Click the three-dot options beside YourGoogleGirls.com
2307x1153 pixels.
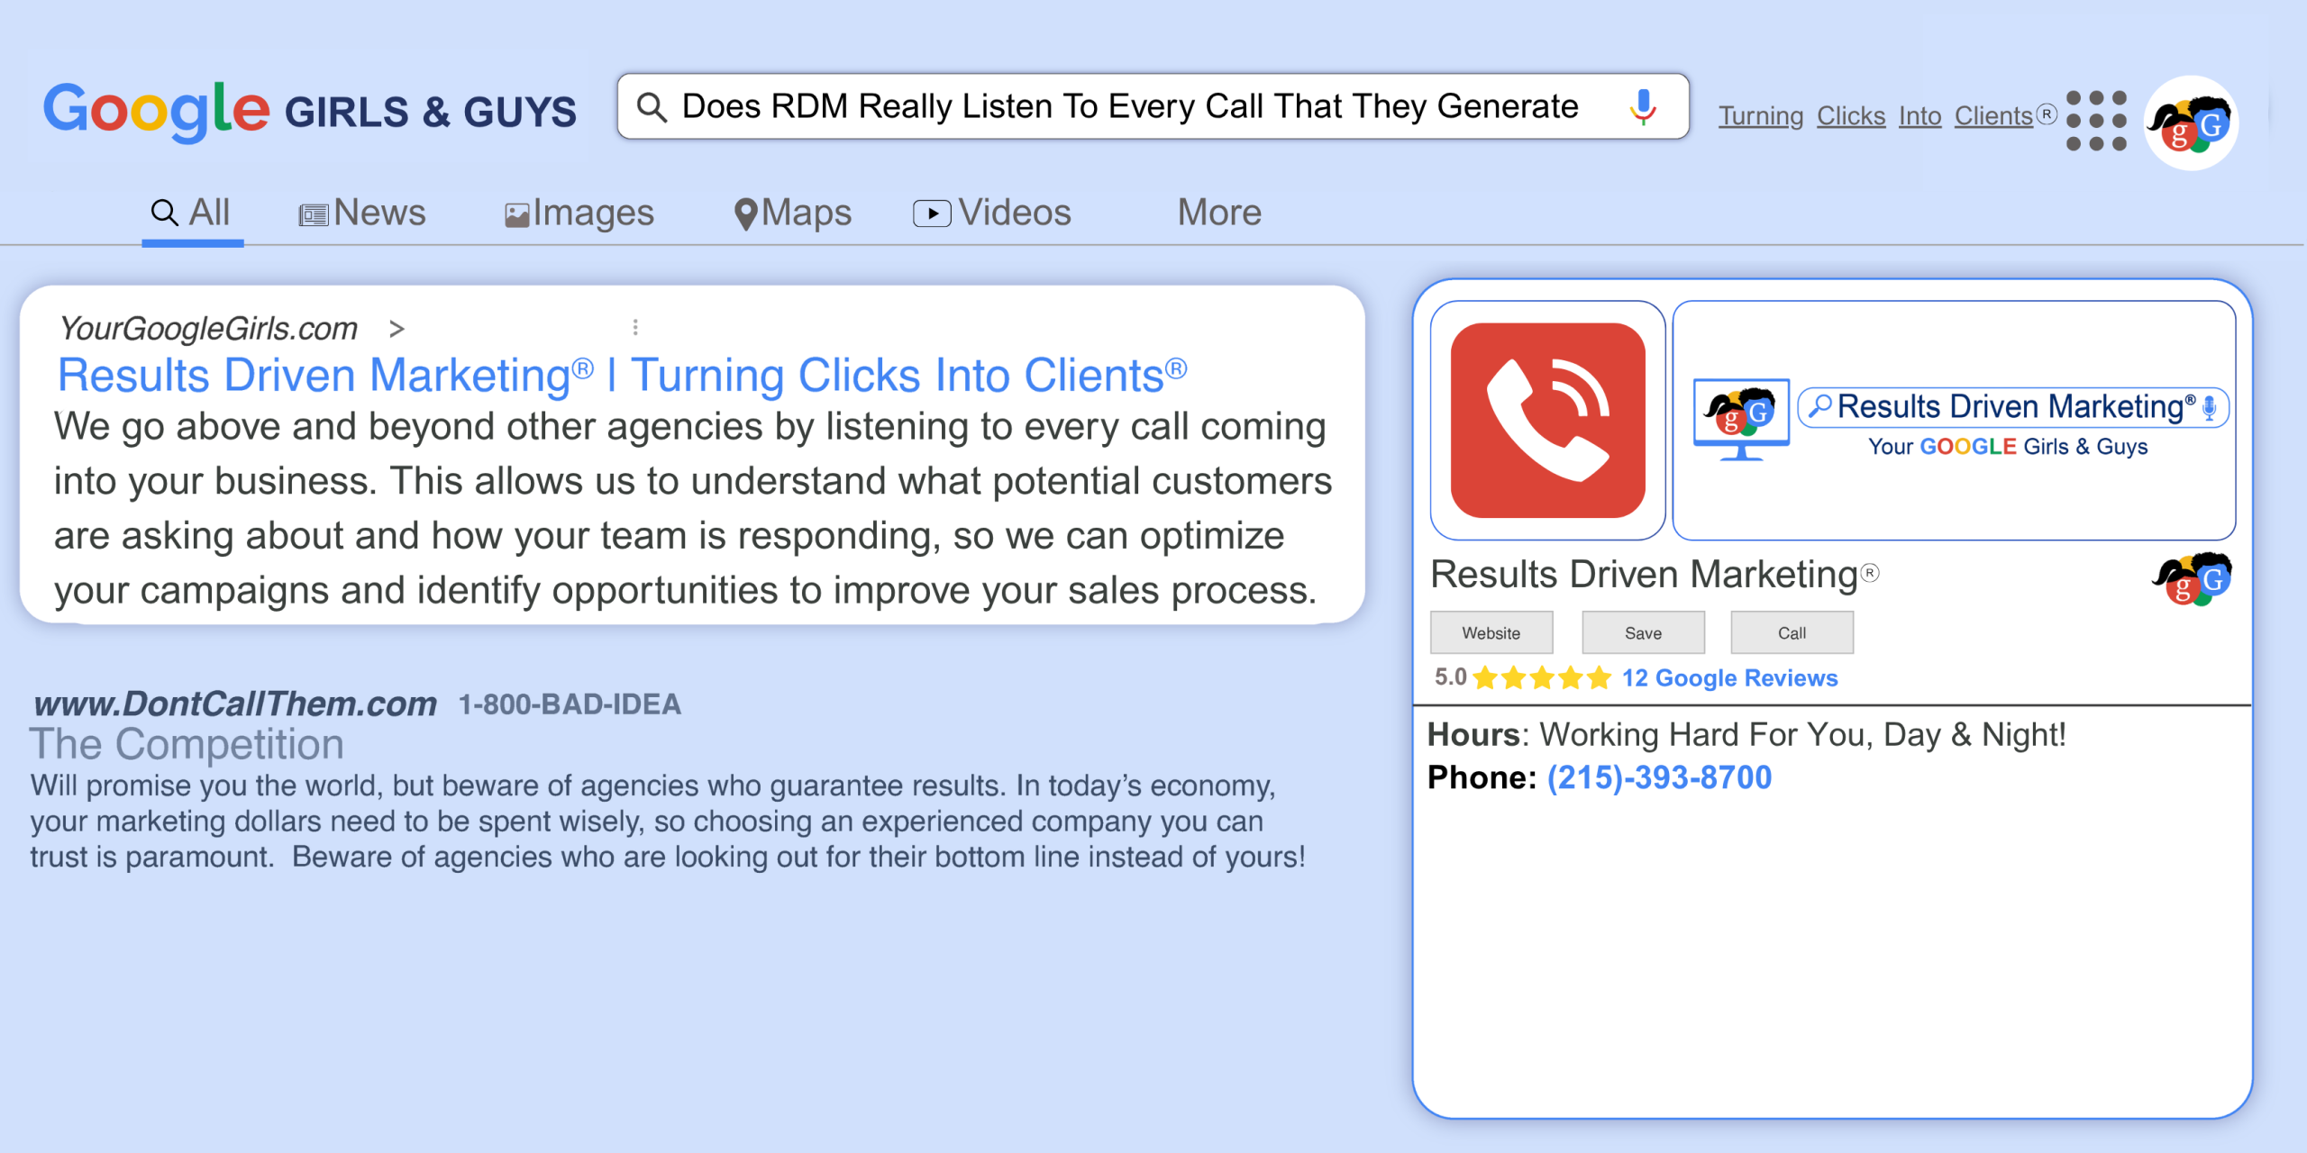pyautogui.click(x=635, y=327)
